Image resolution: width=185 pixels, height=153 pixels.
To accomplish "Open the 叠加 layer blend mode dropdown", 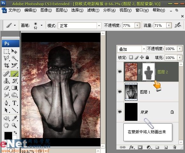I will click(x=144, y=49).
